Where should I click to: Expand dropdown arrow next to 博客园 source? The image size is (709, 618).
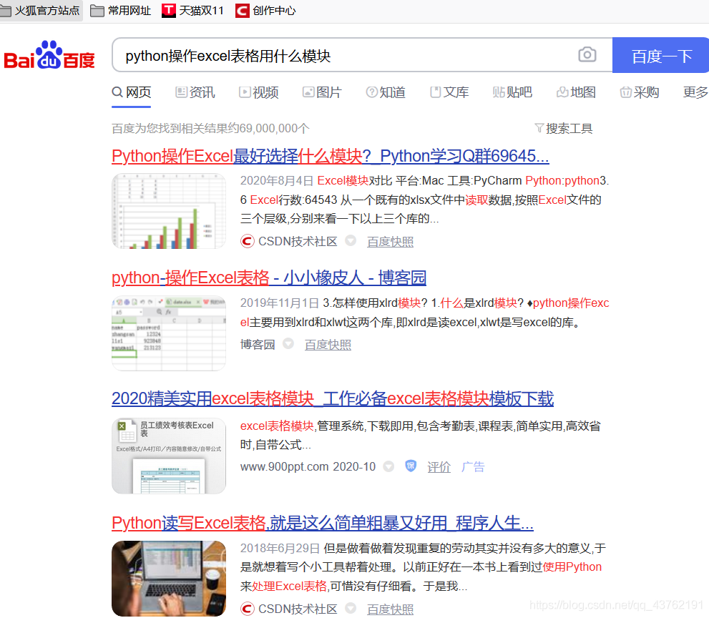(288, 343)
